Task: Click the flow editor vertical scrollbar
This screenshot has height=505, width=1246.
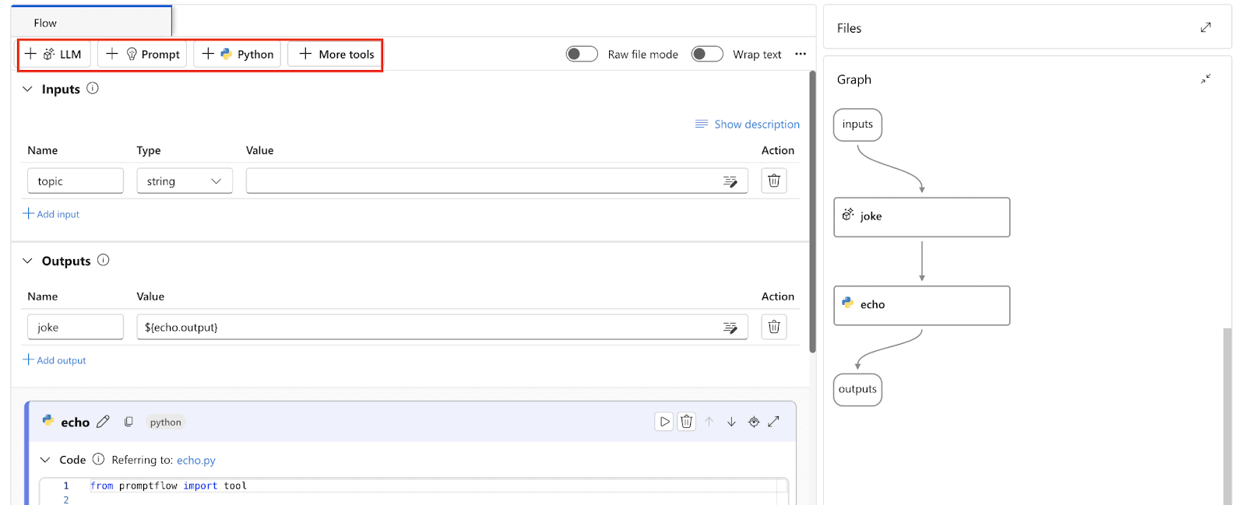Action: click(x=812, y=212)
